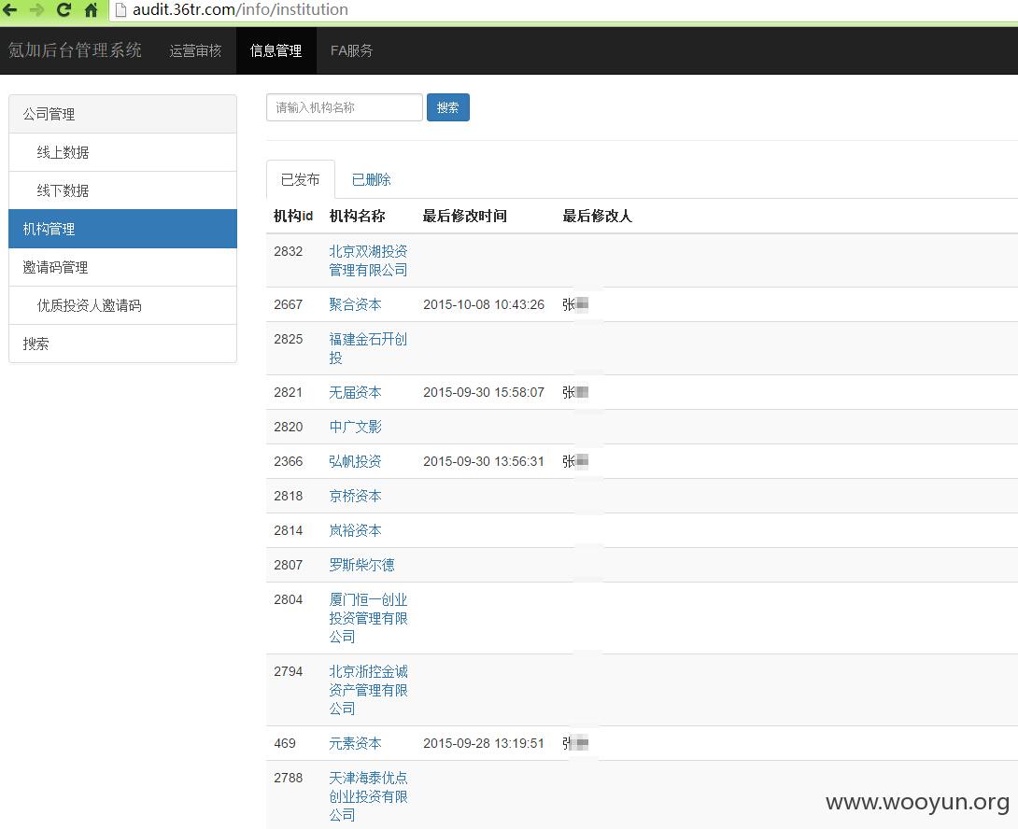Click the 机构id column header
The width and height of the screenshot is (1018, 829).
click(x=293, y=217)
